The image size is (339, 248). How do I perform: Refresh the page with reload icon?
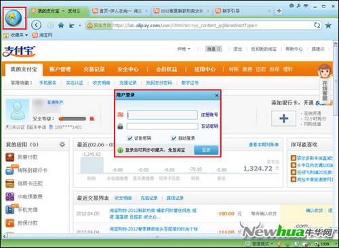click(x=317, y=25)
